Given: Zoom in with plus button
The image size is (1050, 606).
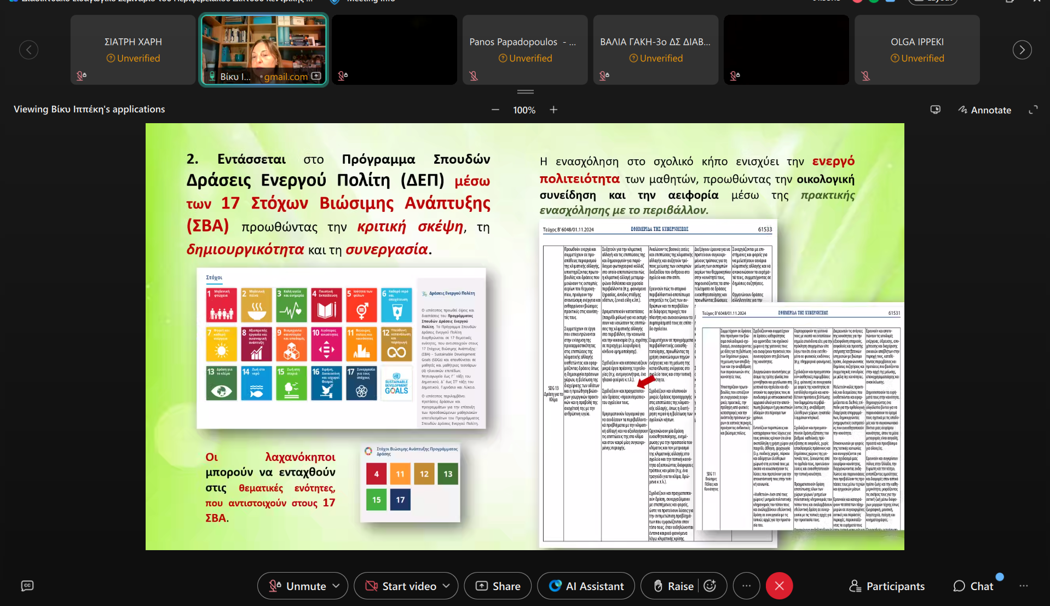Looking at the screenshot, I should 553,110.
